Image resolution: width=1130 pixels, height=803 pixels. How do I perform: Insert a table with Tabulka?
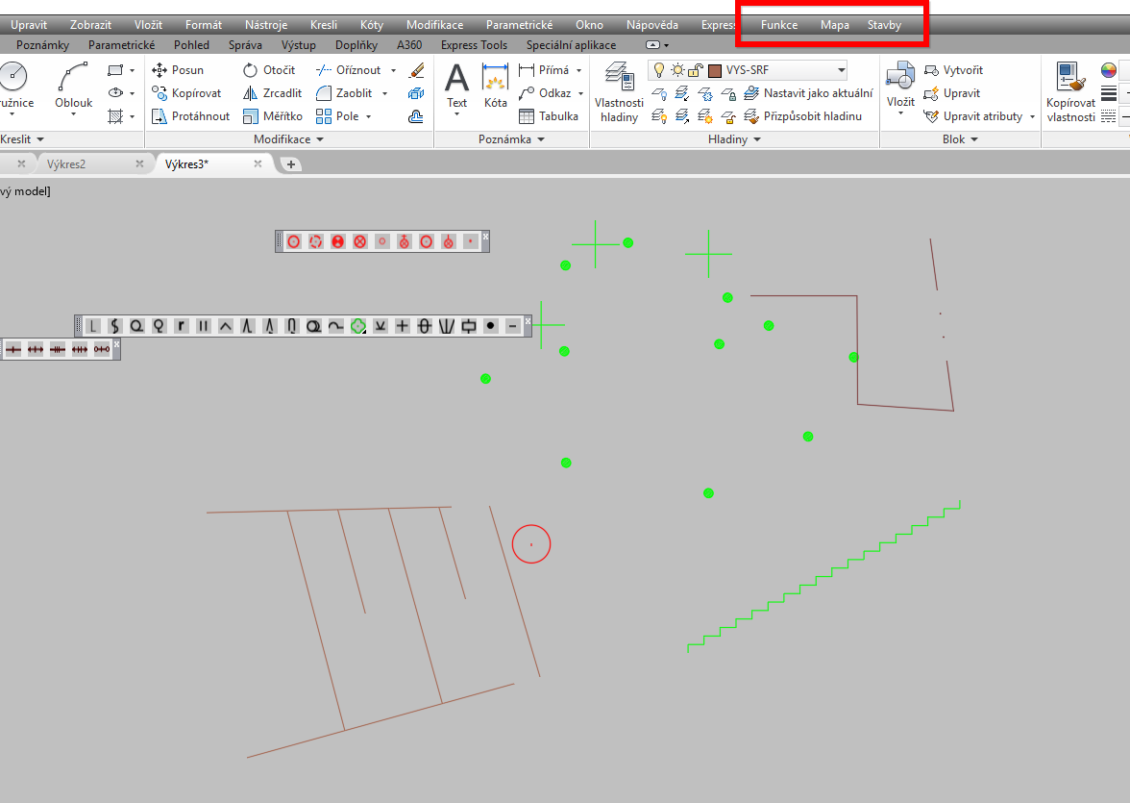pyautogui.click(x=548, y=116)
